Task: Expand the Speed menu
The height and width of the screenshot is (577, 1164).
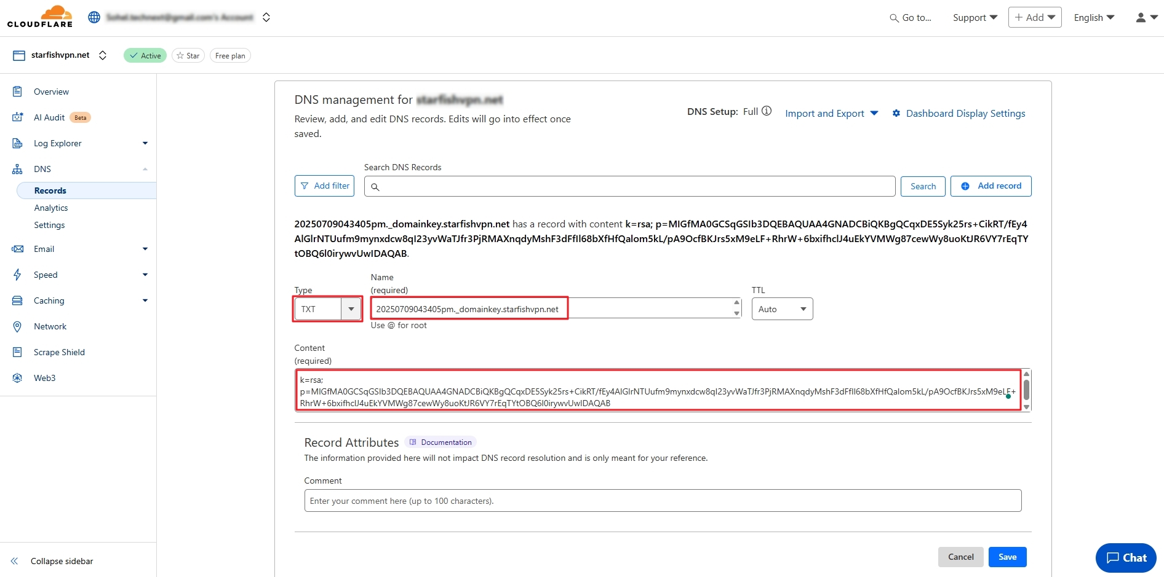Action: click(x=145, y=275)
